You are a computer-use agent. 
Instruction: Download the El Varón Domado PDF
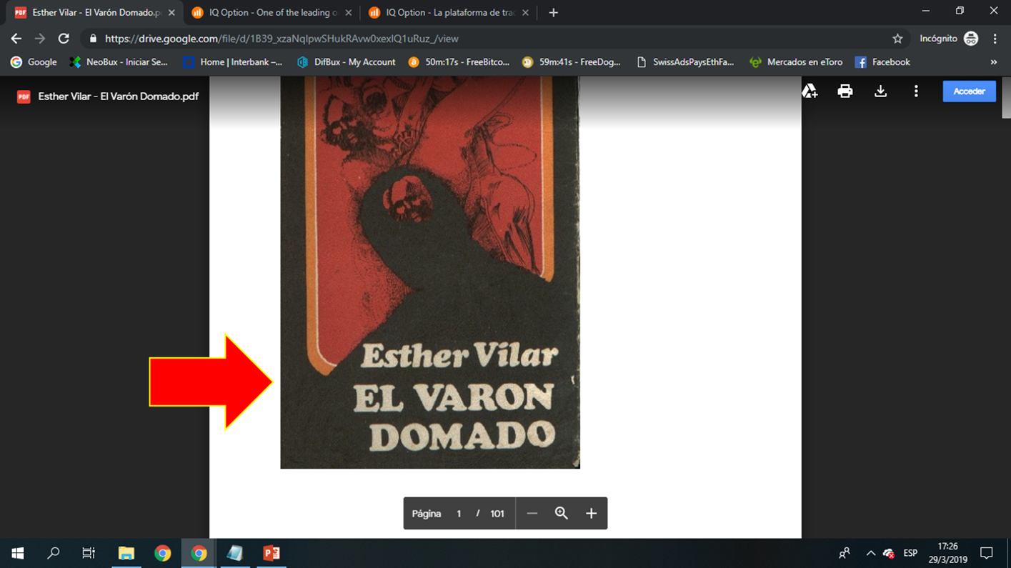(x=880, y=91)
